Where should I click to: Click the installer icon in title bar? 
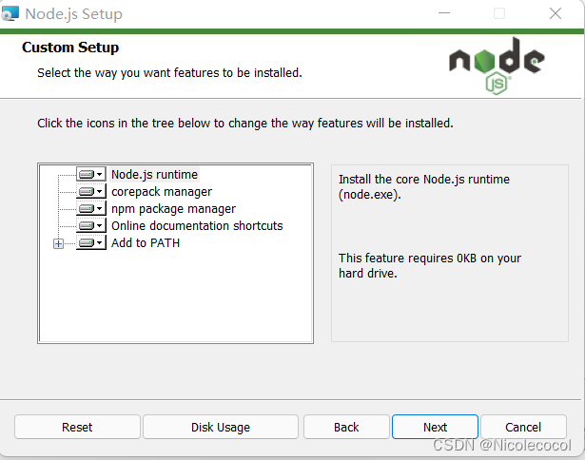[x=11, y=14]
